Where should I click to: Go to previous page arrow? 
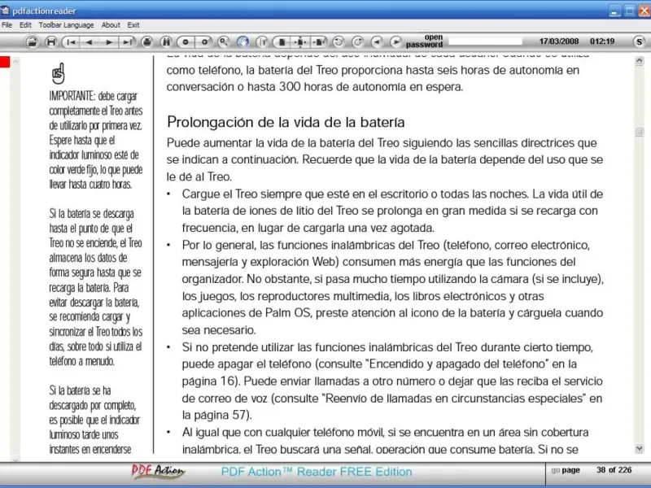tap(89, 42)
